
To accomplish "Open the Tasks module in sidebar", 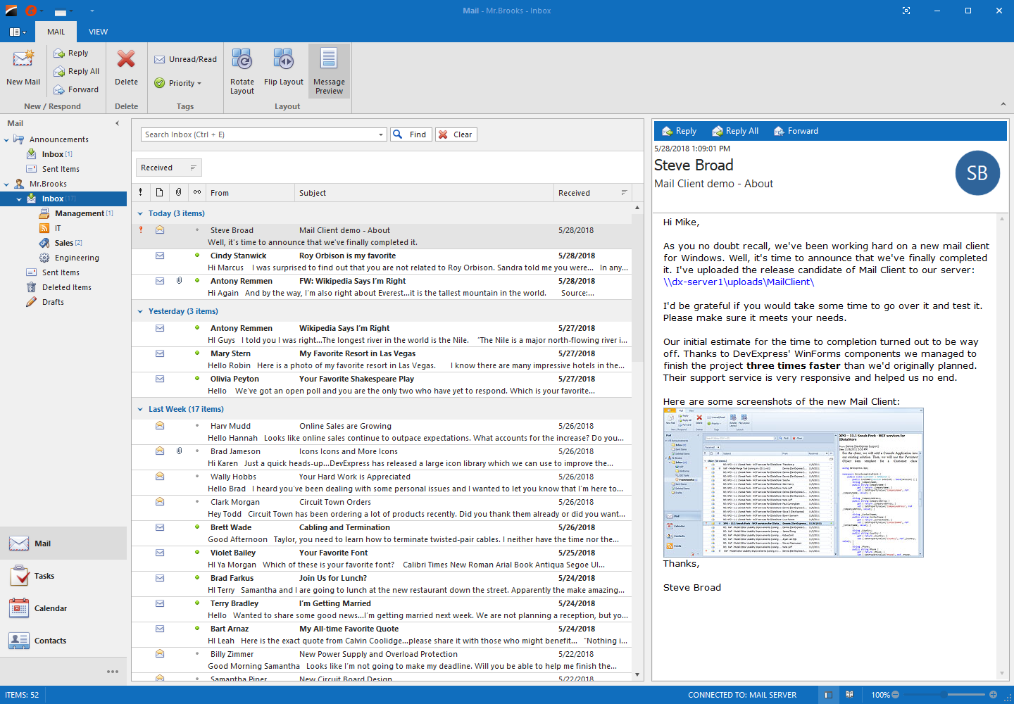I will click(44, 576).
